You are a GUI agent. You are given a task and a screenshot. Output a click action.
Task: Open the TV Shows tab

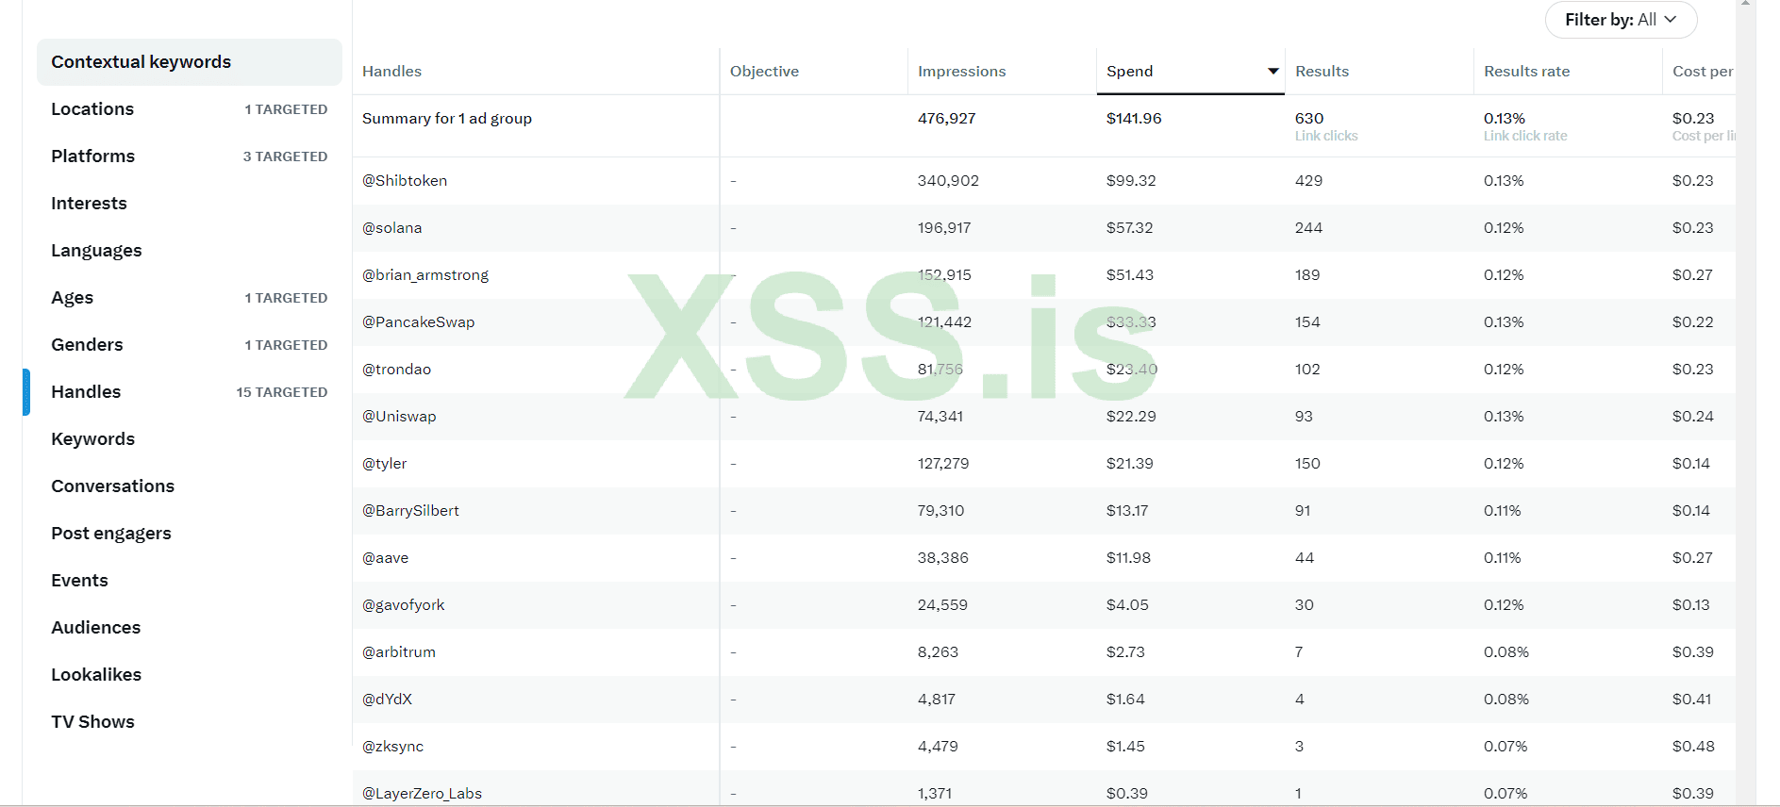tap(93, 722)
